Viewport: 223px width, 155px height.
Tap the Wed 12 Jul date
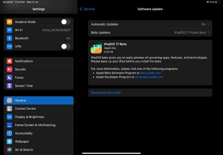32,2
